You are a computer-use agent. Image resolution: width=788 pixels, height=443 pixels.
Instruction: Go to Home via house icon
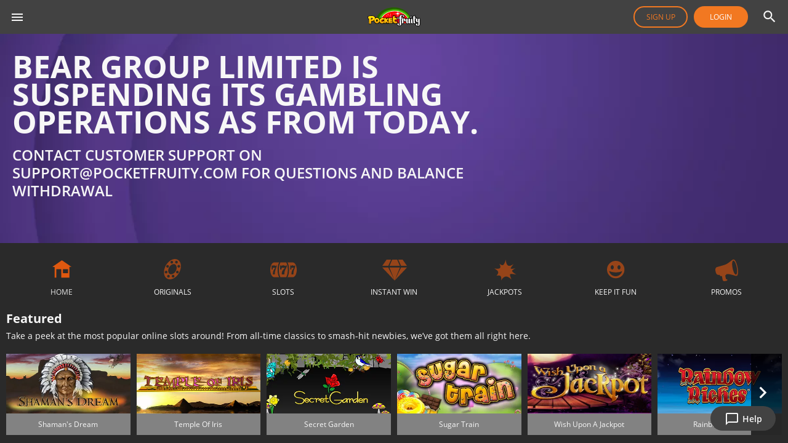[x=62, y=269]
